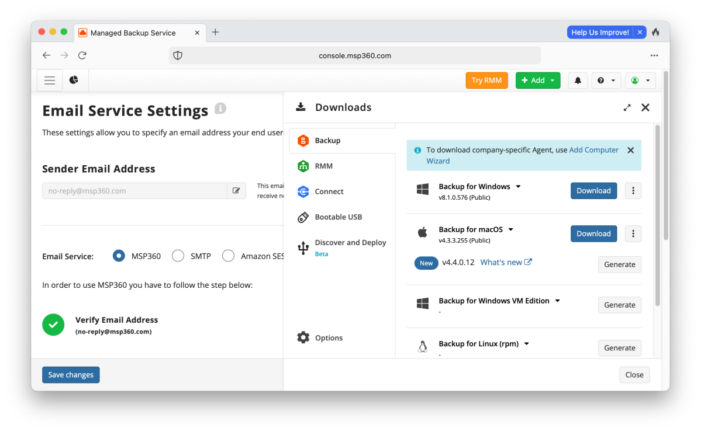The width and height of the screenshot is (701, 432).
Task: Select the Connect tab in Downloads
Action: [x=342, y=191]
